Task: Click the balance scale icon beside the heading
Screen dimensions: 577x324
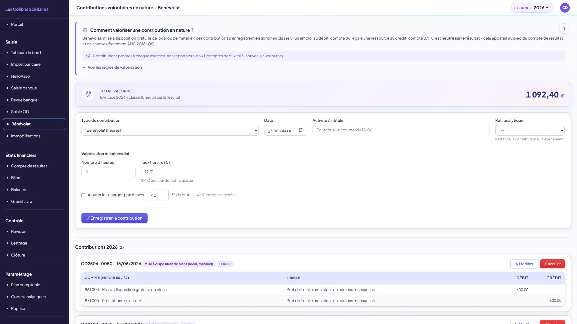Action: click(x=85, y=30)
